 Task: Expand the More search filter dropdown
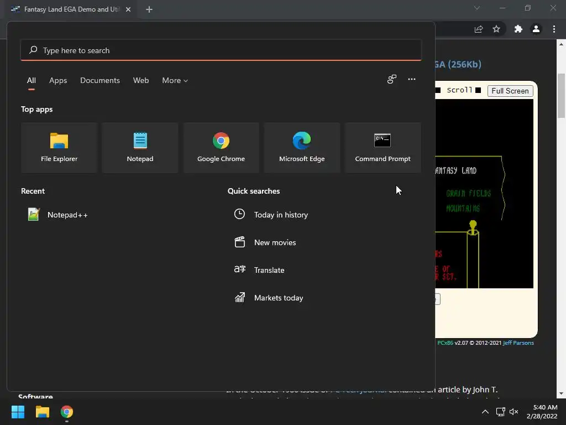[x=175, y=80]
